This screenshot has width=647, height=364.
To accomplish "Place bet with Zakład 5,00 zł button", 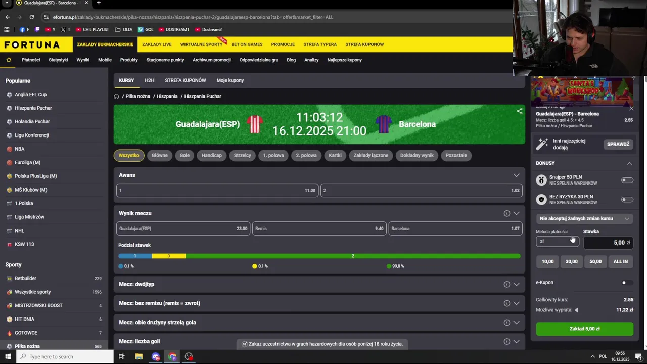I will [584, 329].
